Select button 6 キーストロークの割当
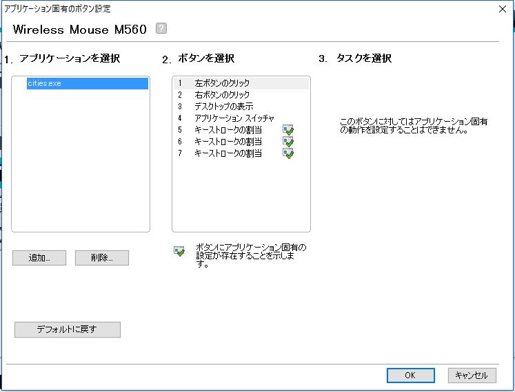 click(x=241, y=142)
